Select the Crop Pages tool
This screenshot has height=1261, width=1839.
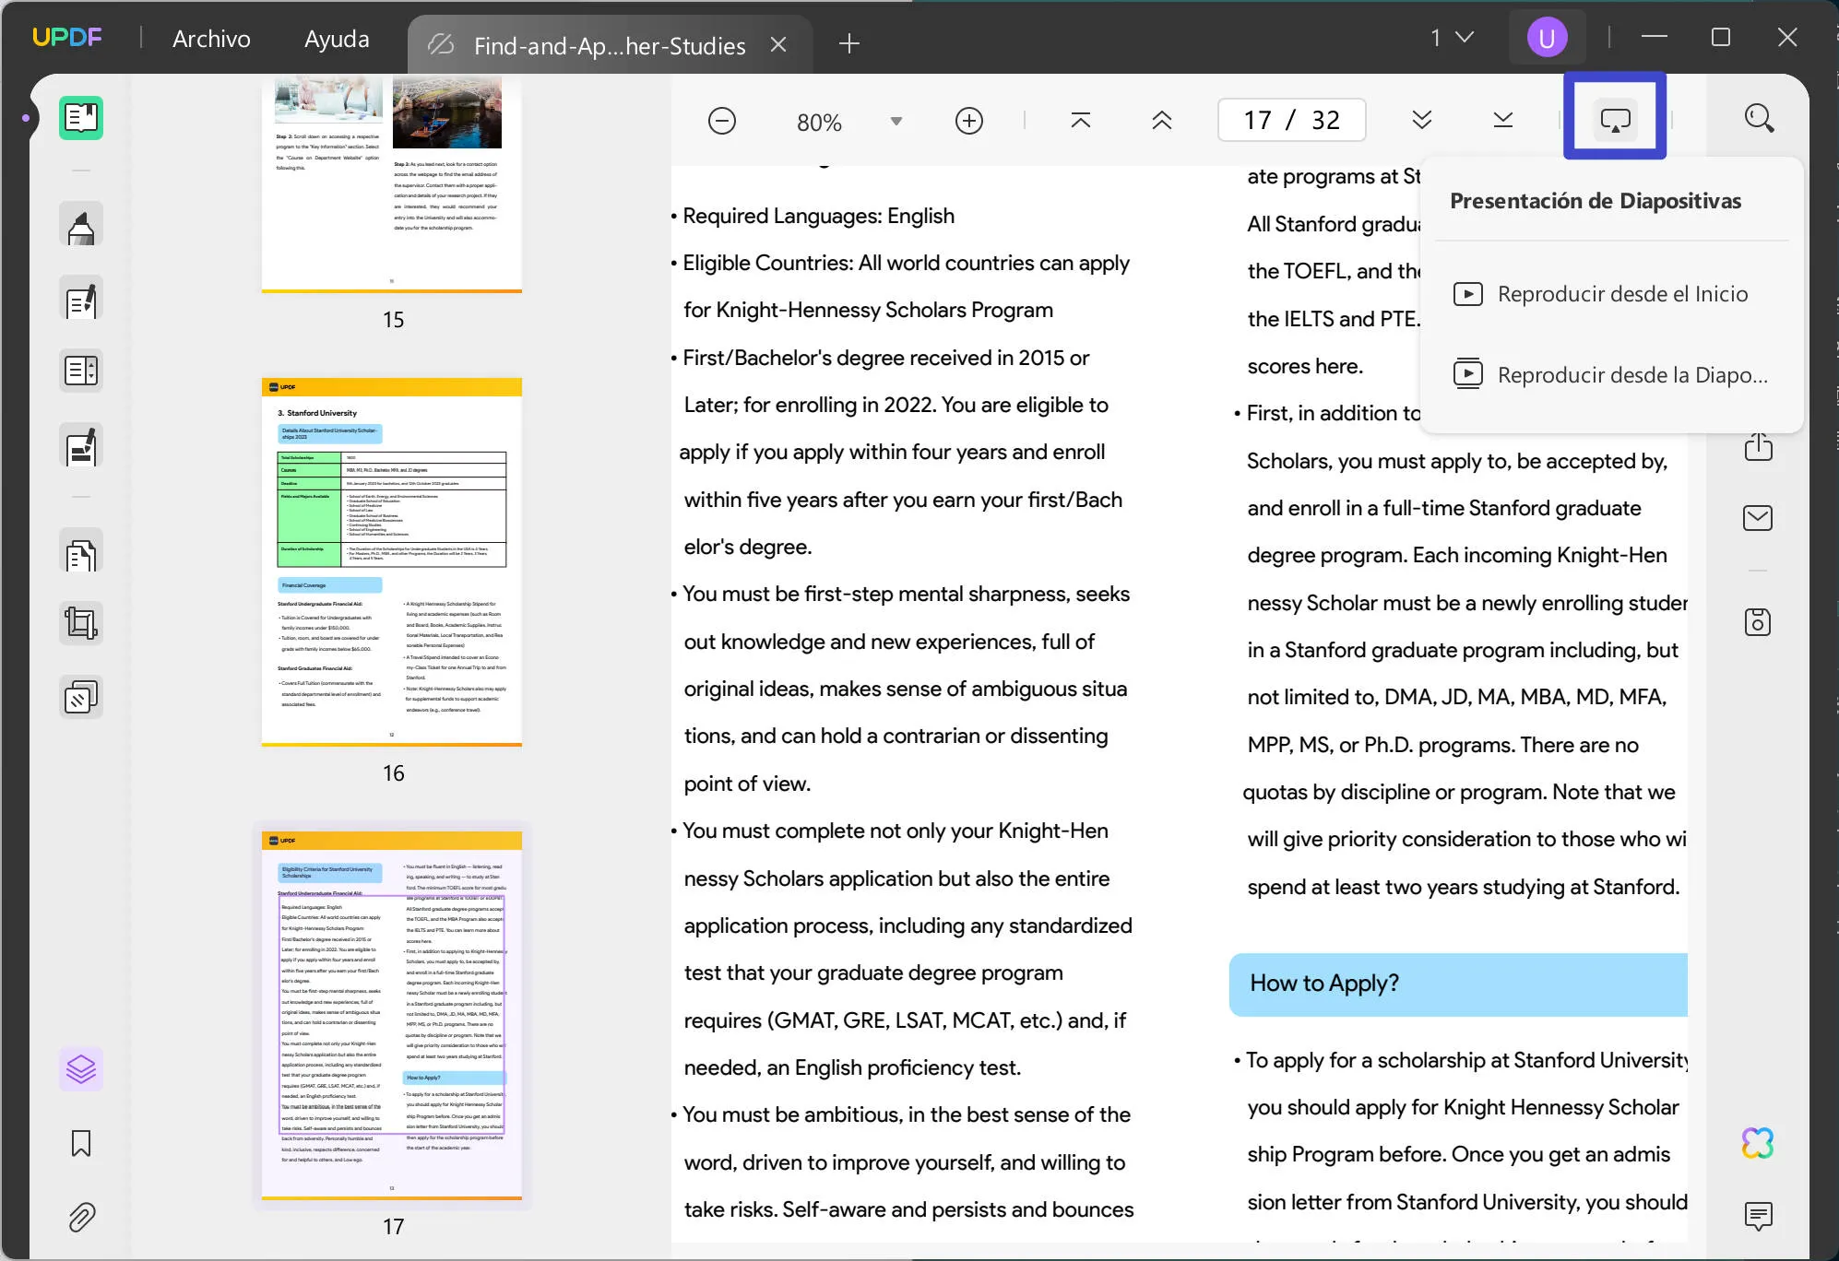click(x=81, y=624)
